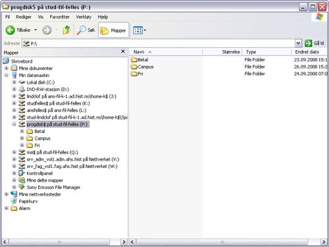Click the Windows flag logo in menu bar
This screenshot has width=329, height=247.
tap(319, 17)
